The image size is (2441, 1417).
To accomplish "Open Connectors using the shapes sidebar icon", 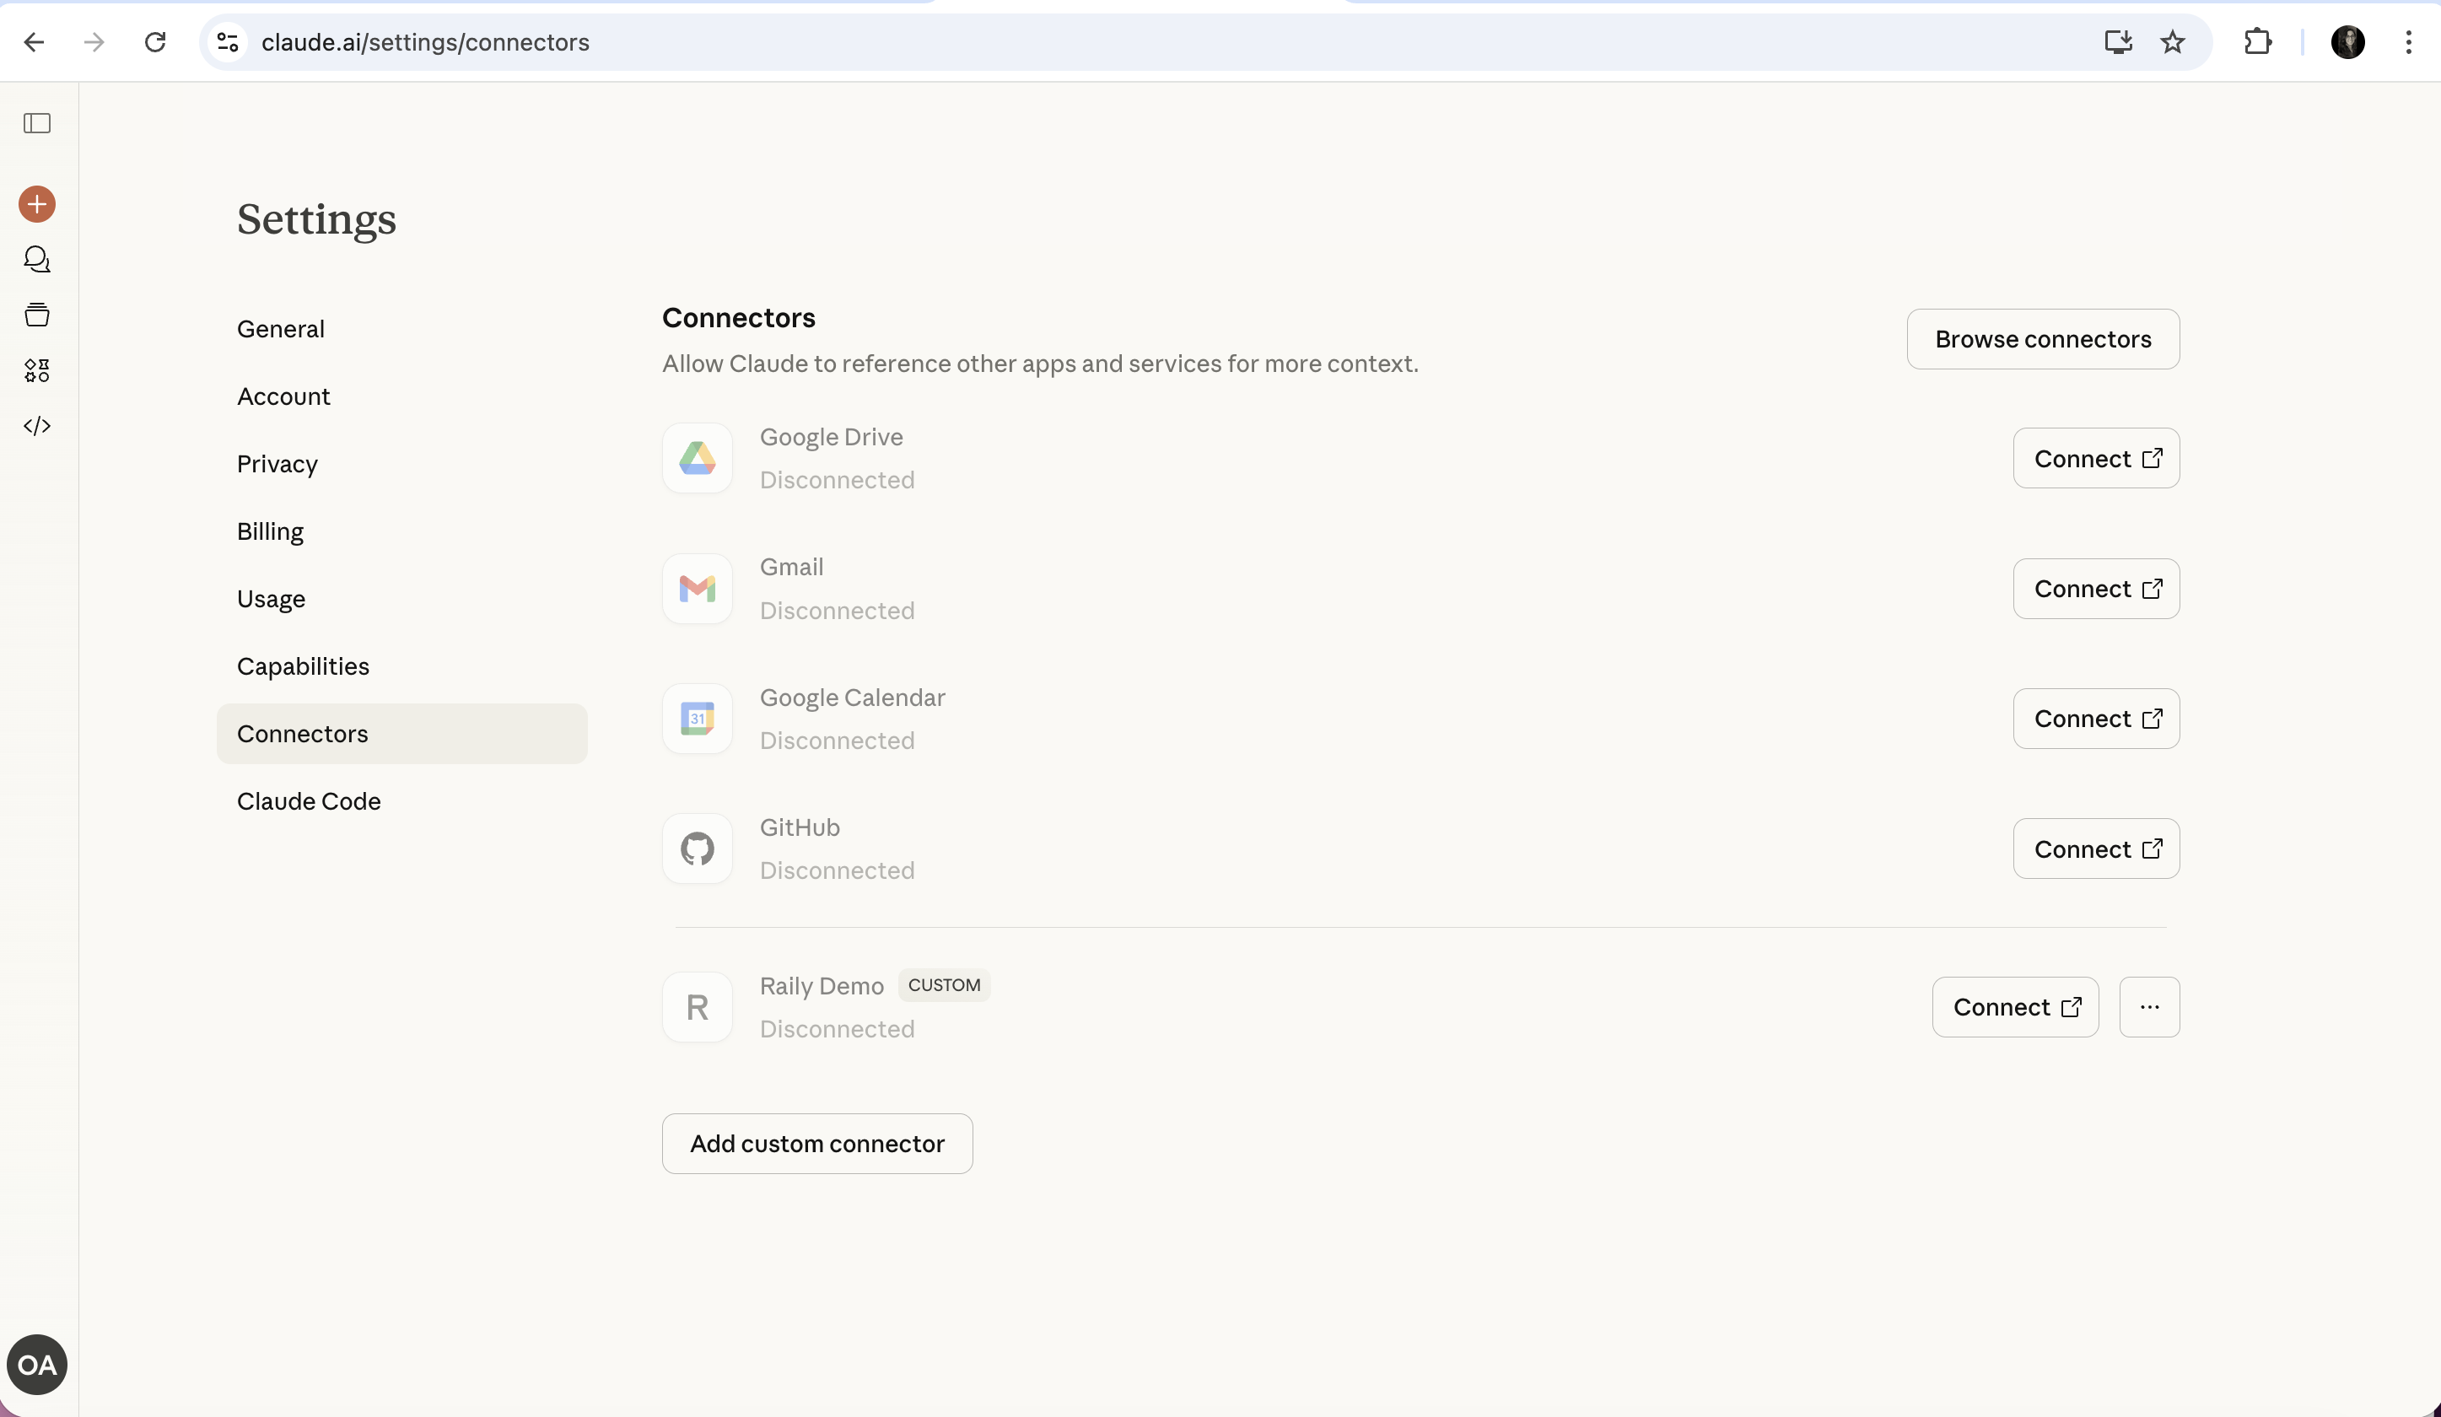I will pyautogui.click(x=37, y=369).
